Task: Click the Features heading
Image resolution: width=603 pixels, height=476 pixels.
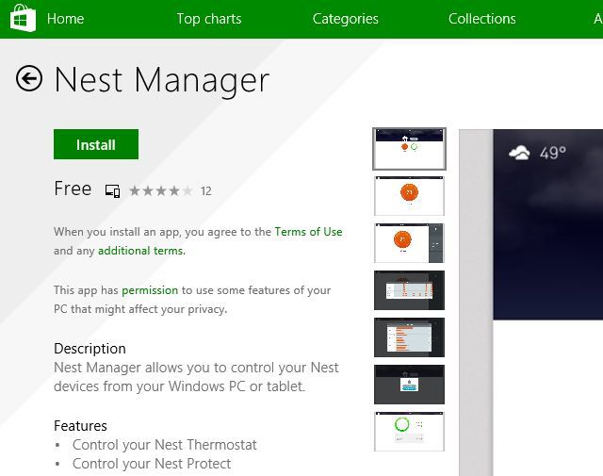Action: tap(80, 426)
